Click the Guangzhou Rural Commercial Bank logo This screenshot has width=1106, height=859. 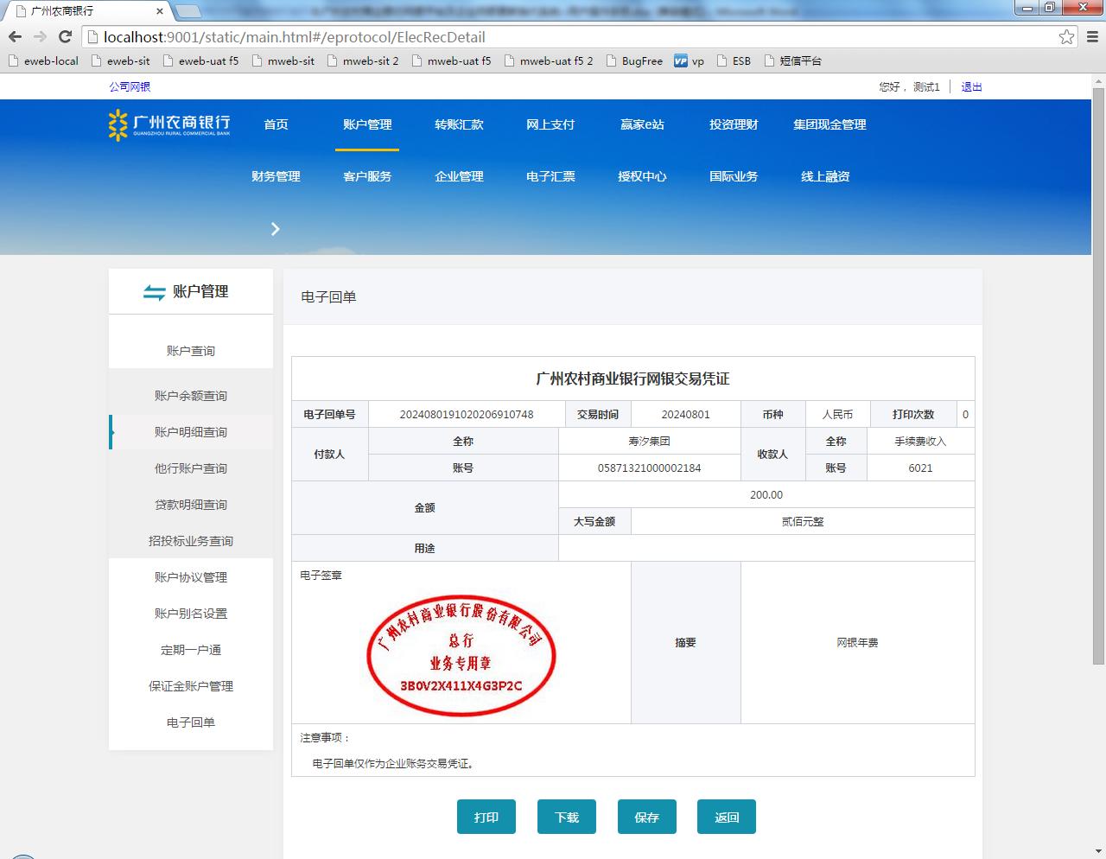[x=169, y=125]
